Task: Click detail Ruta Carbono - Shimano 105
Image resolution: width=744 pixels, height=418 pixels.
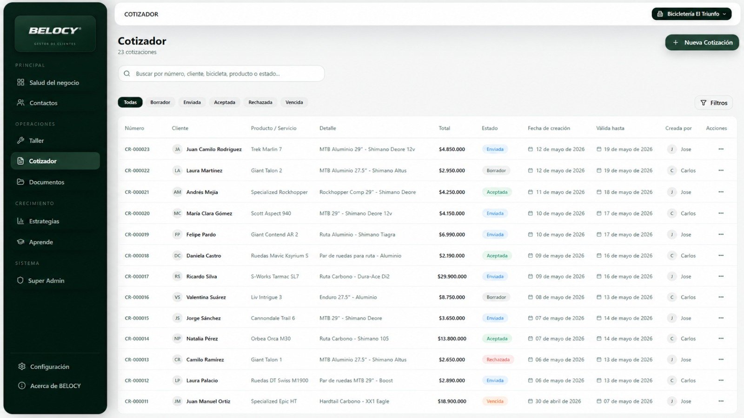Action: 354,339
